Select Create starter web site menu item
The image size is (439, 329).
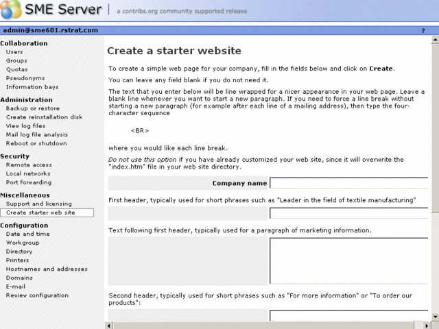pyautogui.click(x=47, y=212)
